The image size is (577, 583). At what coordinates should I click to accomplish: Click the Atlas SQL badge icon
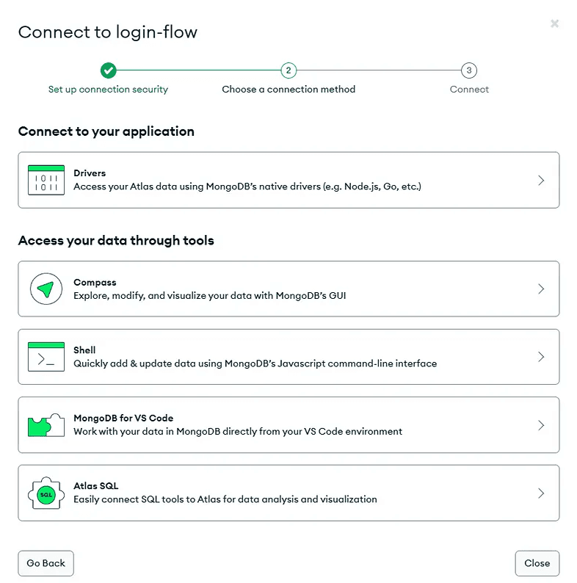point(46,493)
